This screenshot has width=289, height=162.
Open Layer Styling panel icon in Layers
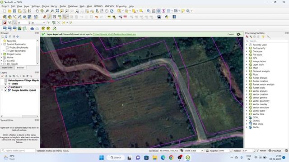point(2,76)
